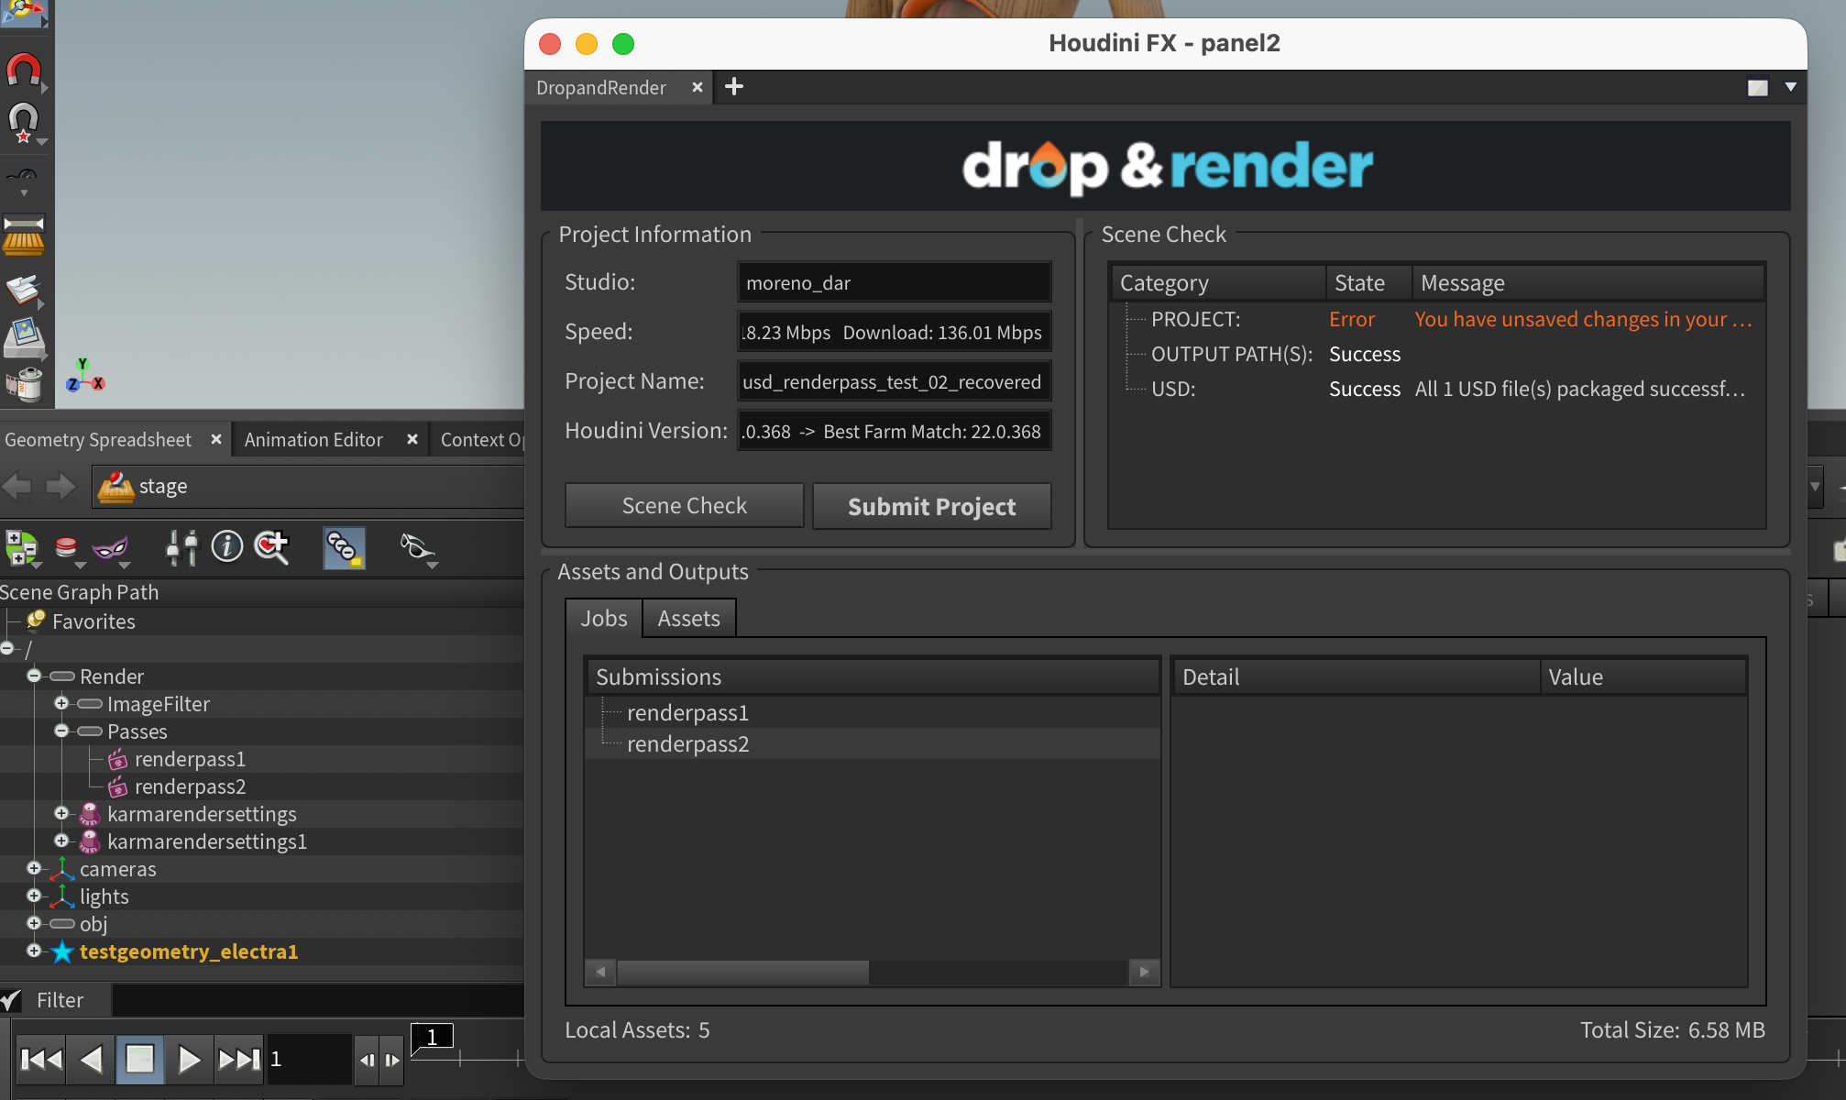Image resolution: width=1846 pixels, height=1100 pixels.
Task: Click the crossed eye visibility icon
Action: tap(416, 547)
